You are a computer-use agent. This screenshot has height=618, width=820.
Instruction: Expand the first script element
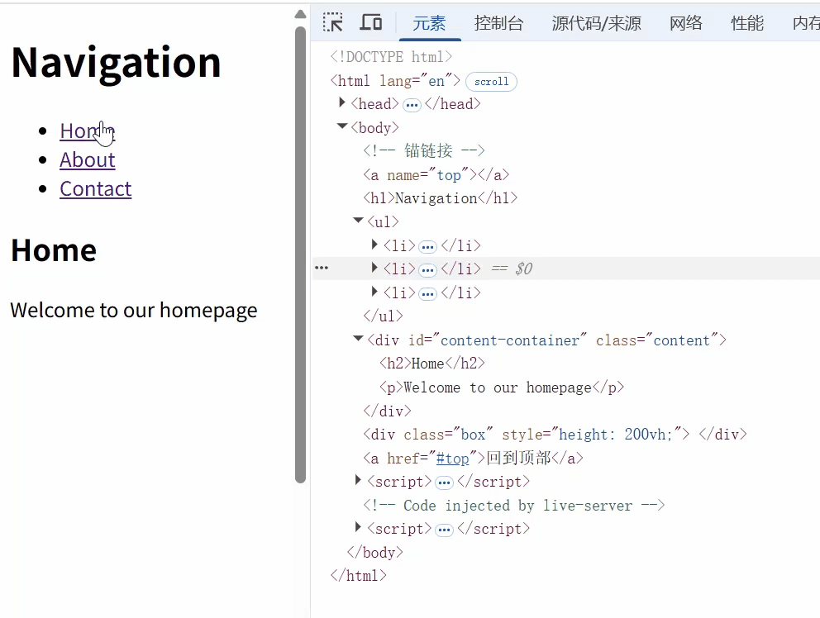(358, 480)
